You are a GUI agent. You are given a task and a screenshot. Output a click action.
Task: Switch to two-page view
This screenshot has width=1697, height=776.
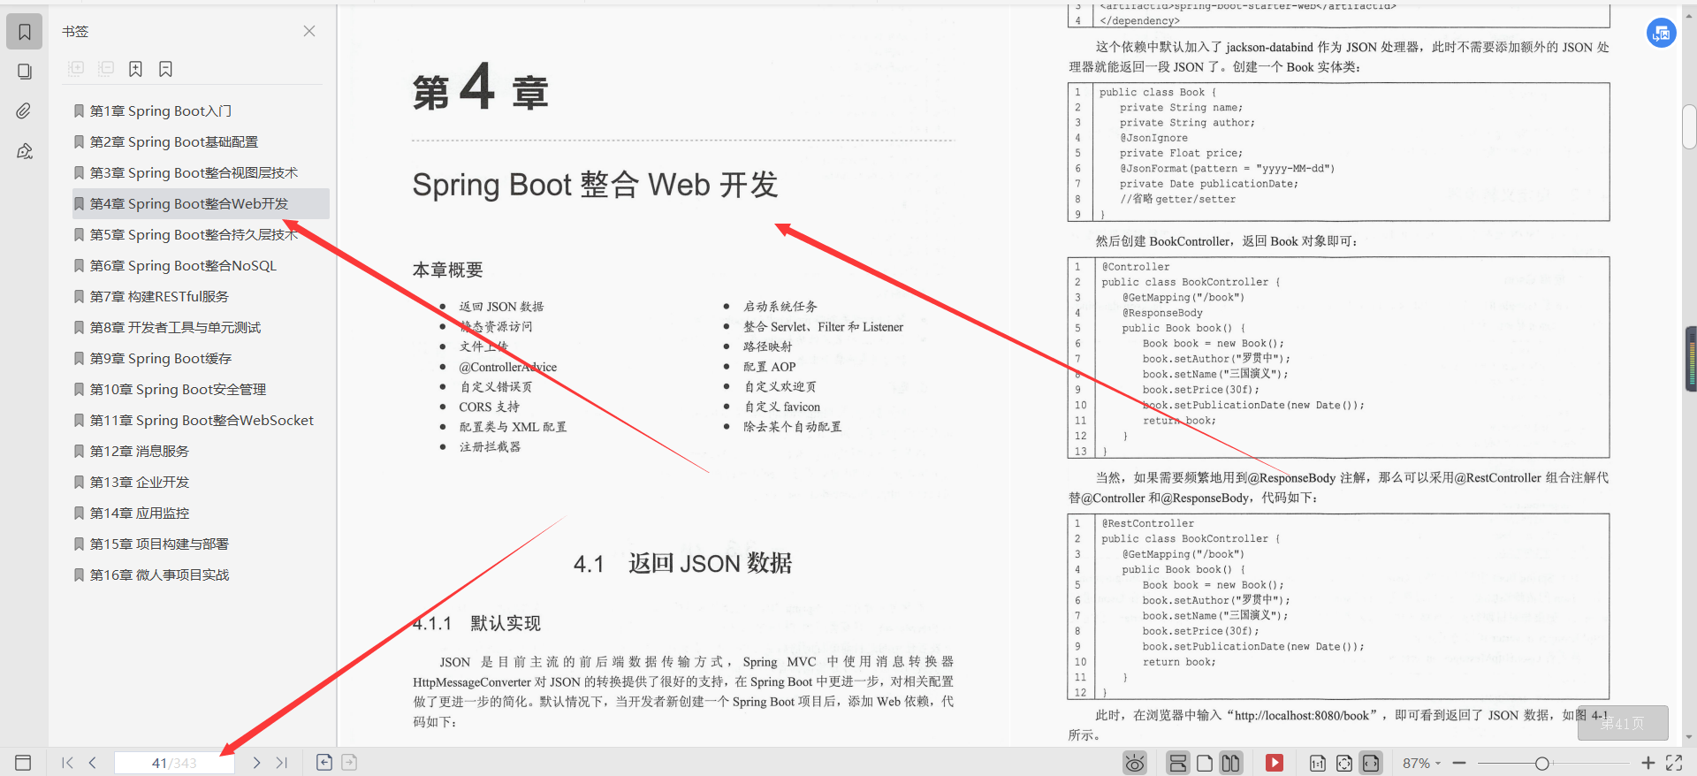point(1230,763)
